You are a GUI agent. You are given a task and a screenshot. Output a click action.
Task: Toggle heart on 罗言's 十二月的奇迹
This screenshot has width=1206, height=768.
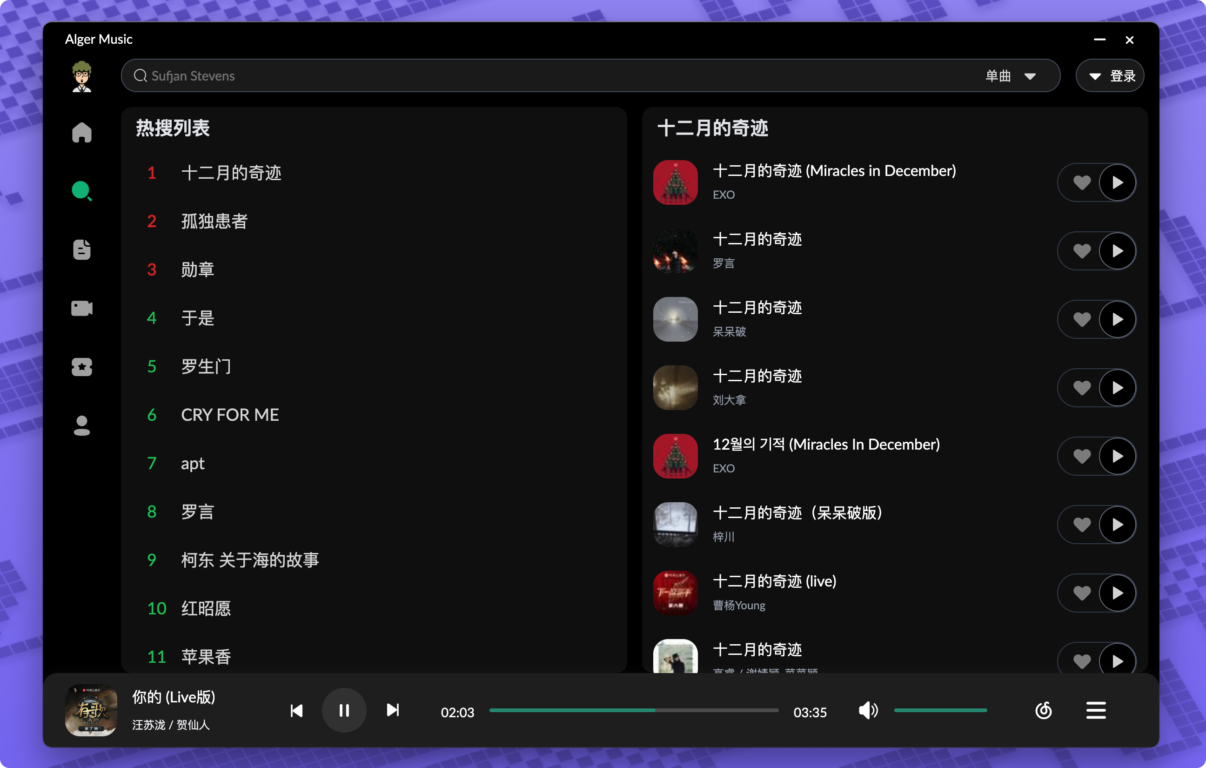1081,251
